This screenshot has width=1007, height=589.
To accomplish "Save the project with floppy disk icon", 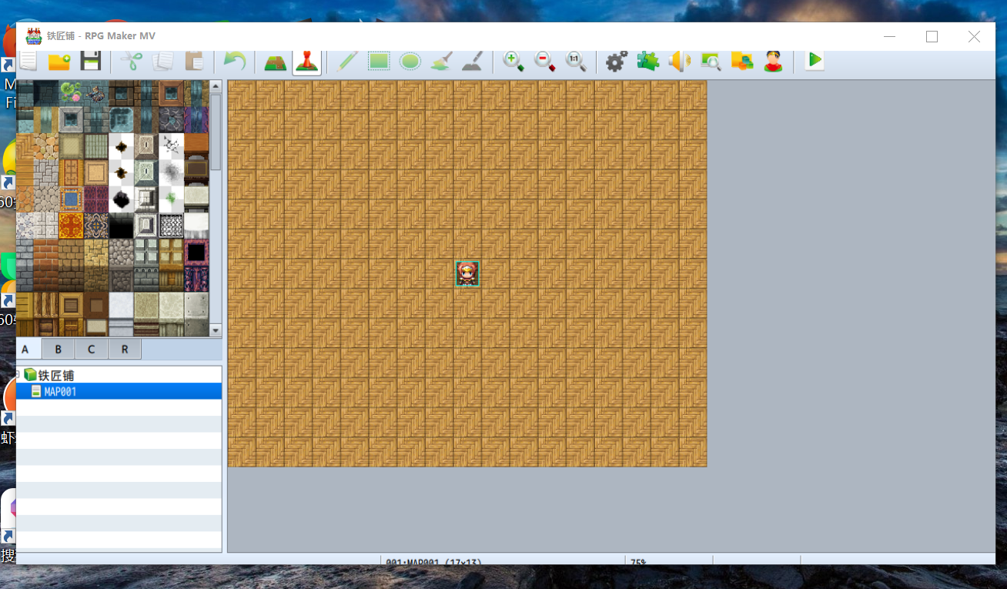I will tap(91, 61).
